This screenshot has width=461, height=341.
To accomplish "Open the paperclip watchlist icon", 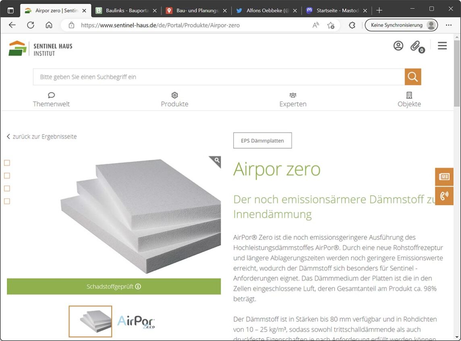I will coord(417,46).
